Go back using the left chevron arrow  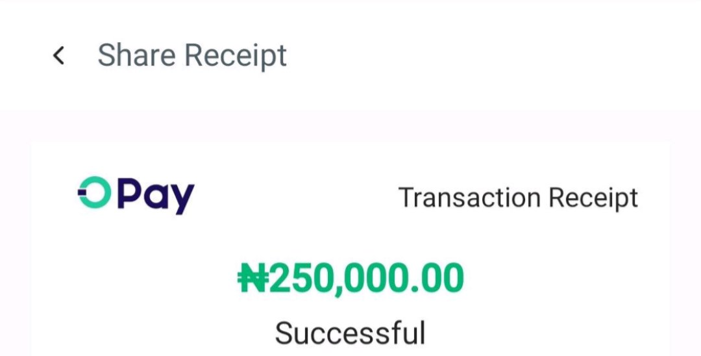tap(58, 55)
